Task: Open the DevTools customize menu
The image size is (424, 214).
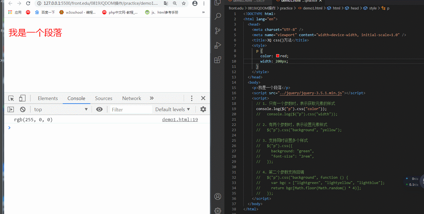Action: 192,98
